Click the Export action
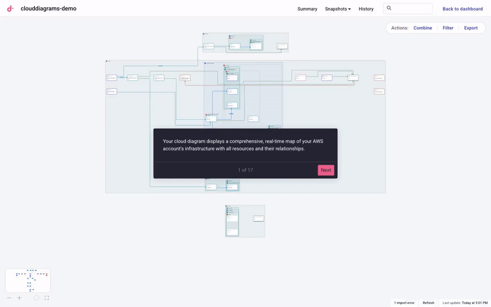Image resolution: width=491 pixels, height=307 pixels. (x=471, y=28)
